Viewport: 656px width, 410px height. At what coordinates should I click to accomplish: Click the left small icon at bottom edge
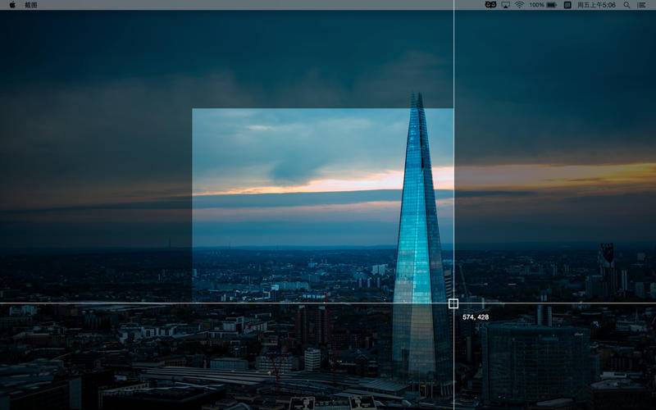(x=302, y=403)
